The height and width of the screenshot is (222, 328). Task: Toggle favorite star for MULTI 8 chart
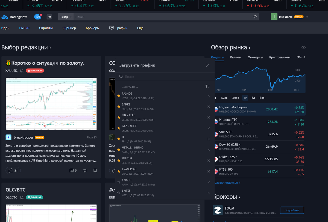point(119,160)
